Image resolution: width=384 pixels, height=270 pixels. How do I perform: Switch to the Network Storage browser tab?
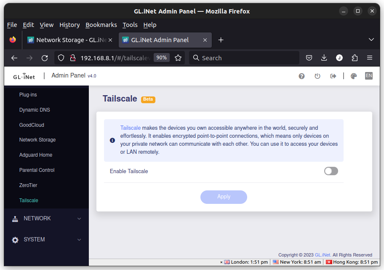tap(70, 40)
